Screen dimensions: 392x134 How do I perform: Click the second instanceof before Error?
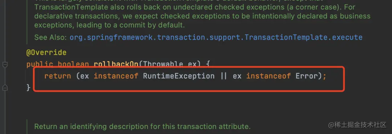click(269, 76)
